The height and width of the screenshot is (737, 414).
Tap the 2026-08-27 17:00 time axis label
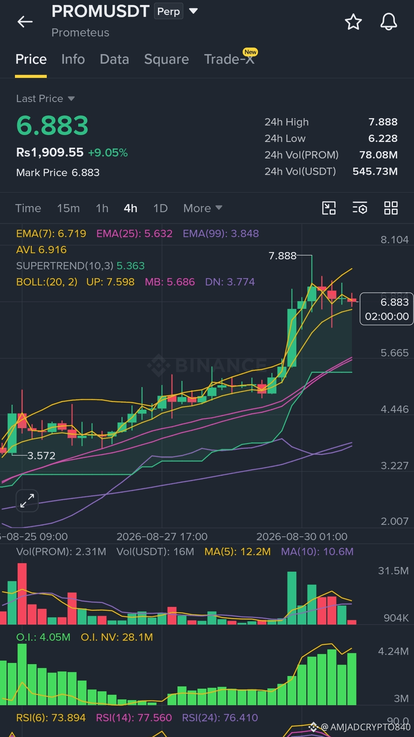tap(162, 536)
